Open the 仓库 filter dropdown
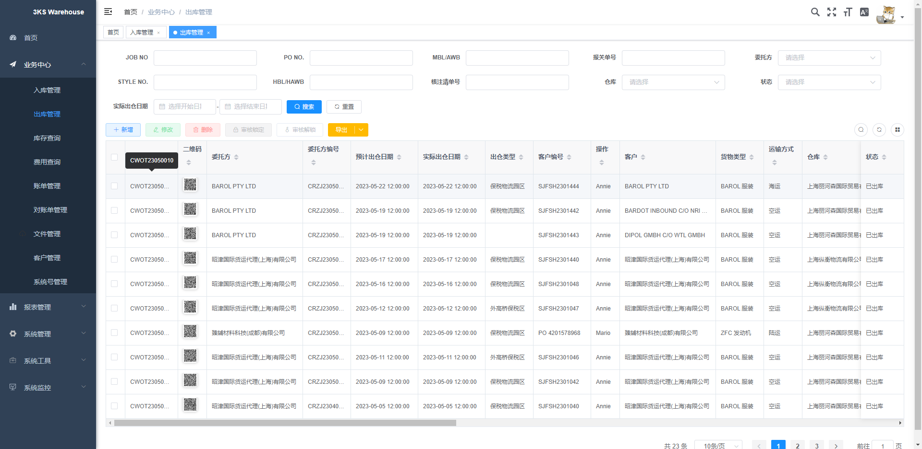Viewport: 922px width, 449px height. (673, 82)
